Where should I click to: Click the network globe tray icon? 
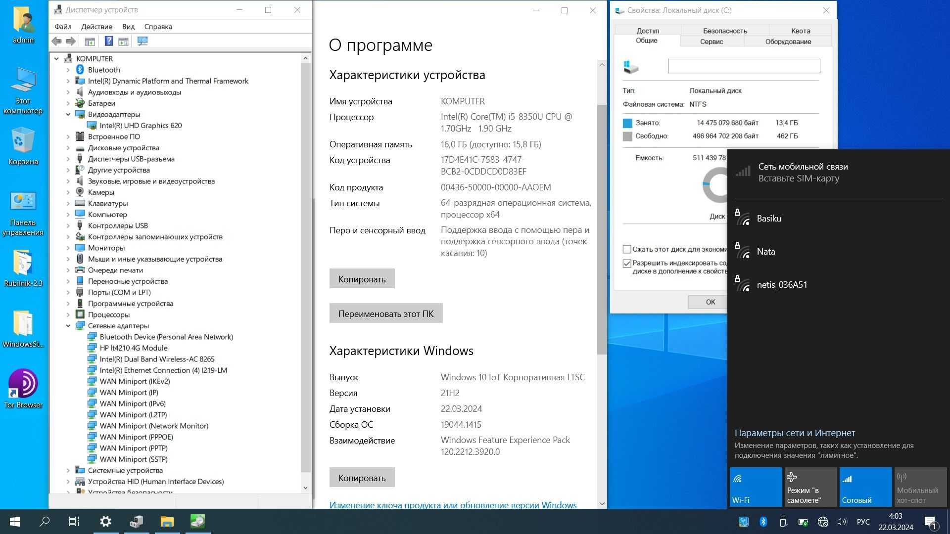823,522
